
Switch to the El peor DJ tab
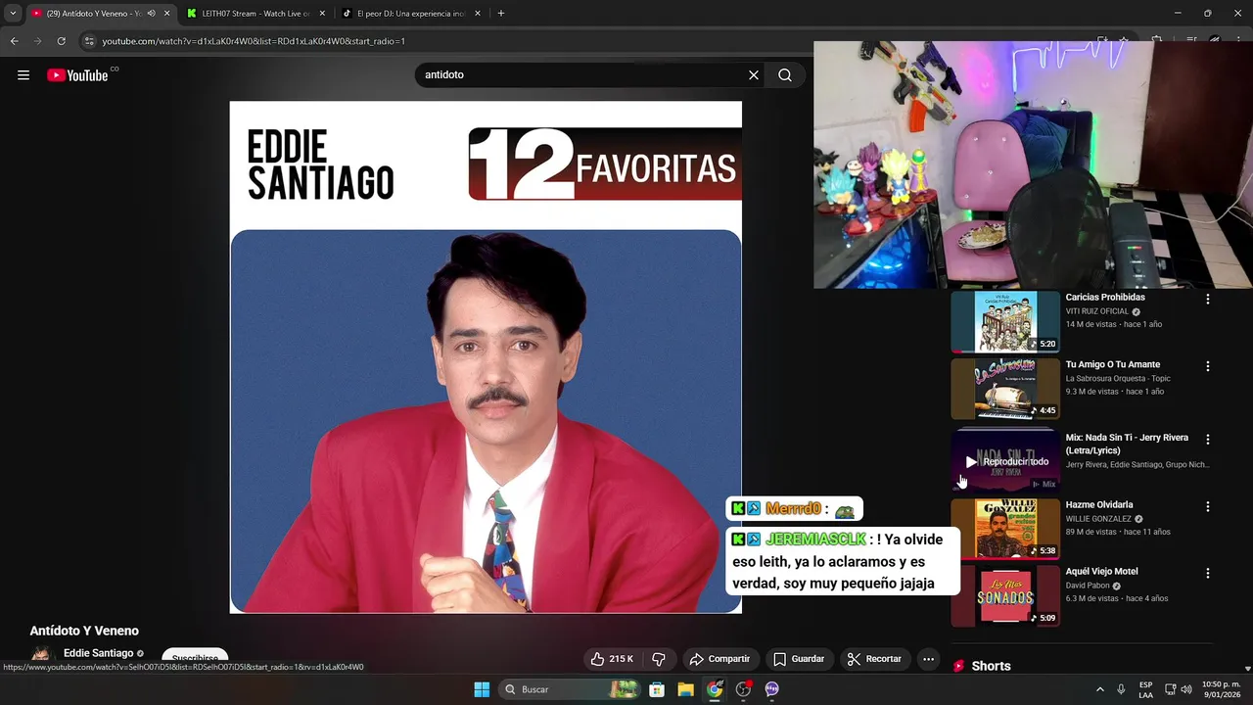(409, 14)
